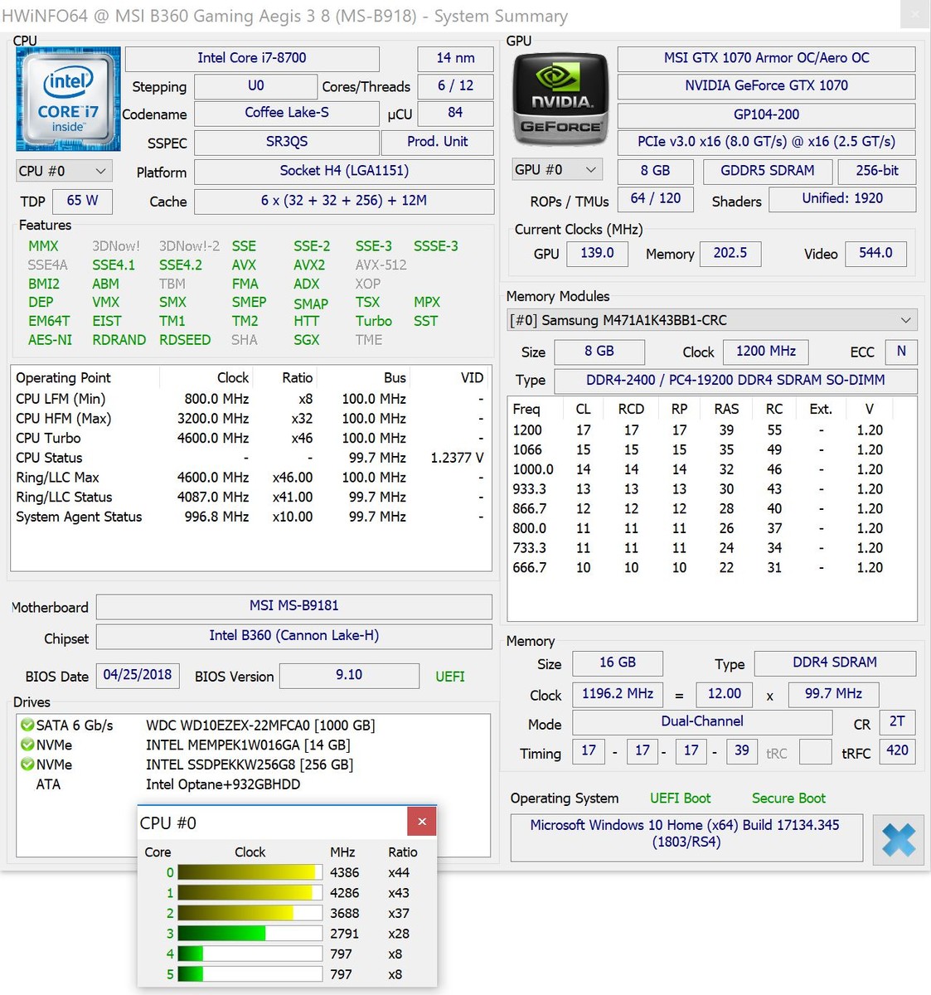Select the Socket H4 (LGA1151) platform field
The height and width of the screenshot is (995, 931).
(344, 171)
